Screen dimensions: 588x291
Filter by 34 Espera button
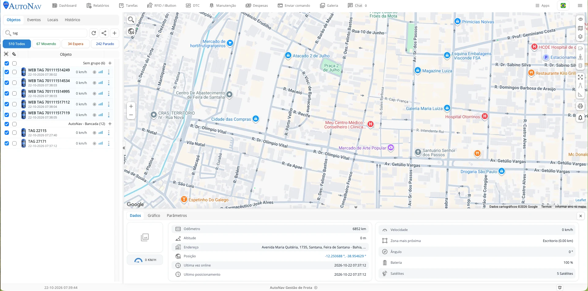[x=76, y=44]
